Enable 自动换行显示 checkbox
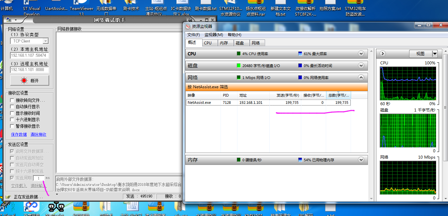Viewport: 448px width, 216px height. click(12, 107)
